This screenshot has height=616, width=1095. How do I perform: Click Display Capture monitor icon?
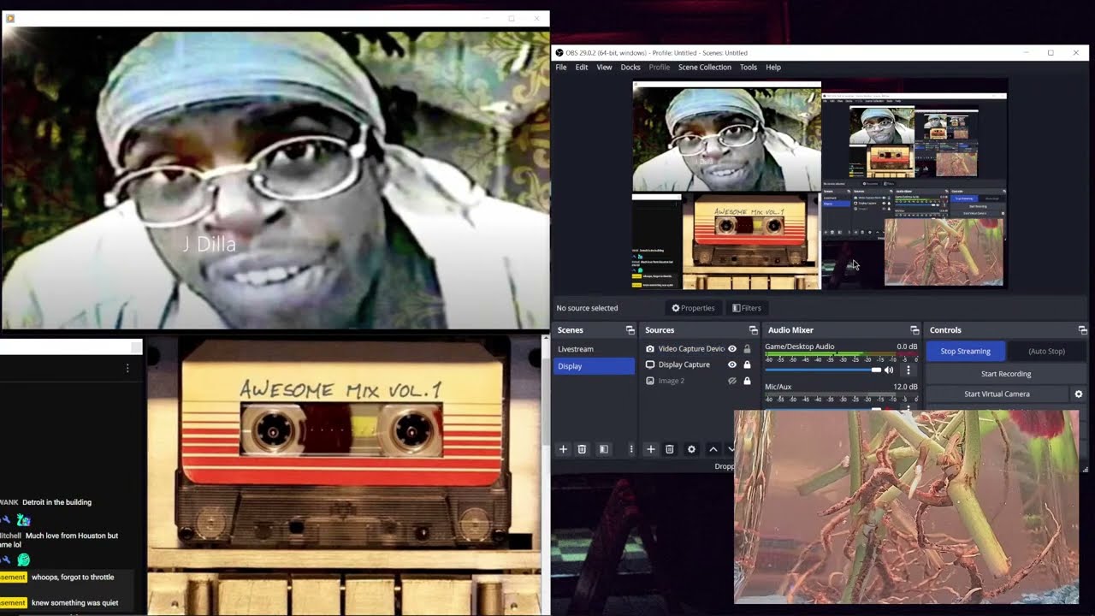pos(650,364)
